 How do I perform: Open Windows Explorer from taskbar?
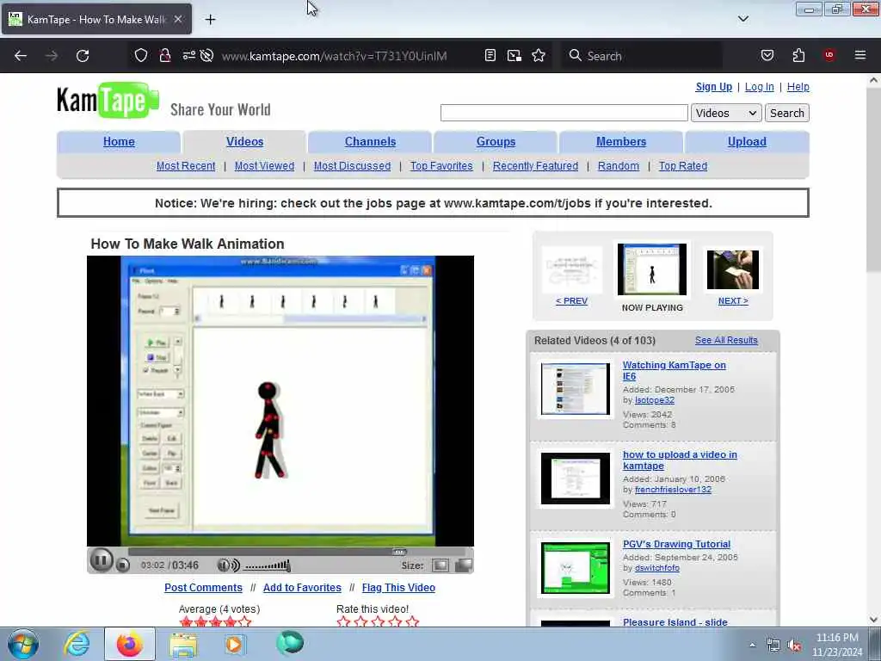point(183,645)
